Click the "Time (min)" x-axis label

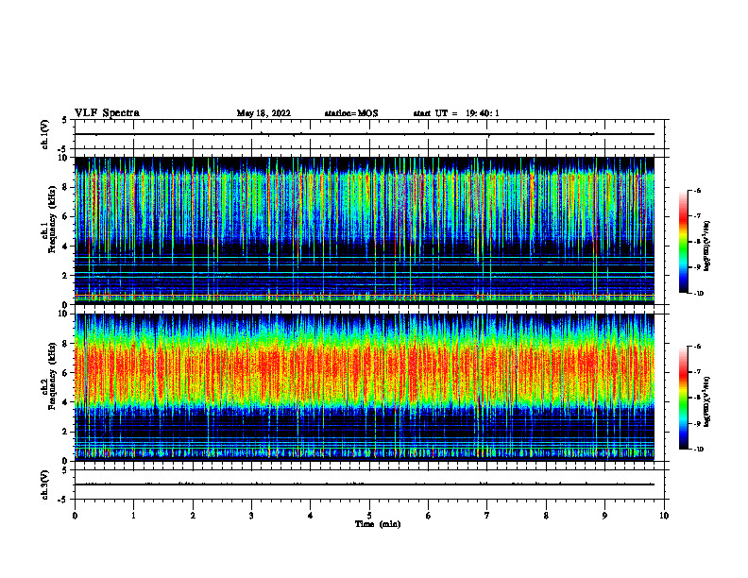(378, 524)
